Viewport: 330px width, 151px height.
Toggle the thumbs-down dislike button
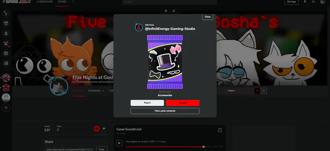[x=104, y=129]
